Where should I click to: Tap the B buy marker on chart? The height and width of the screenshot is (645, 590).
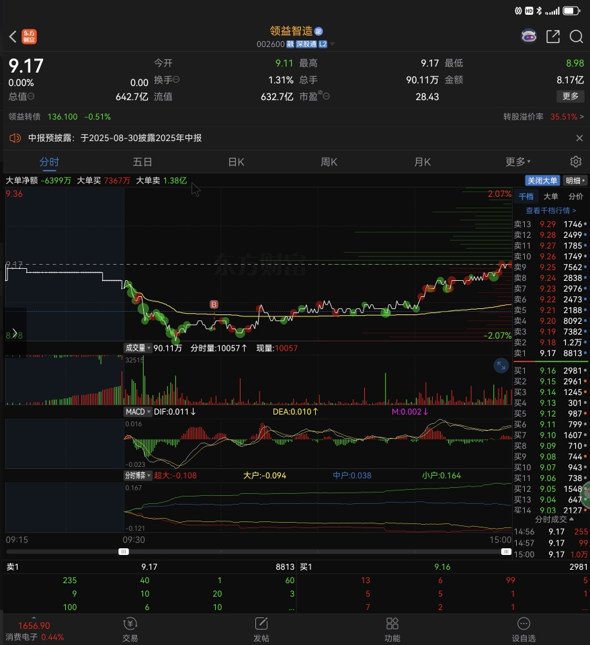(214, 304)
